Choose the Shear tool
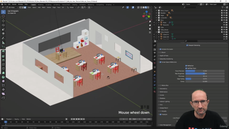 (x=3, y=94)
